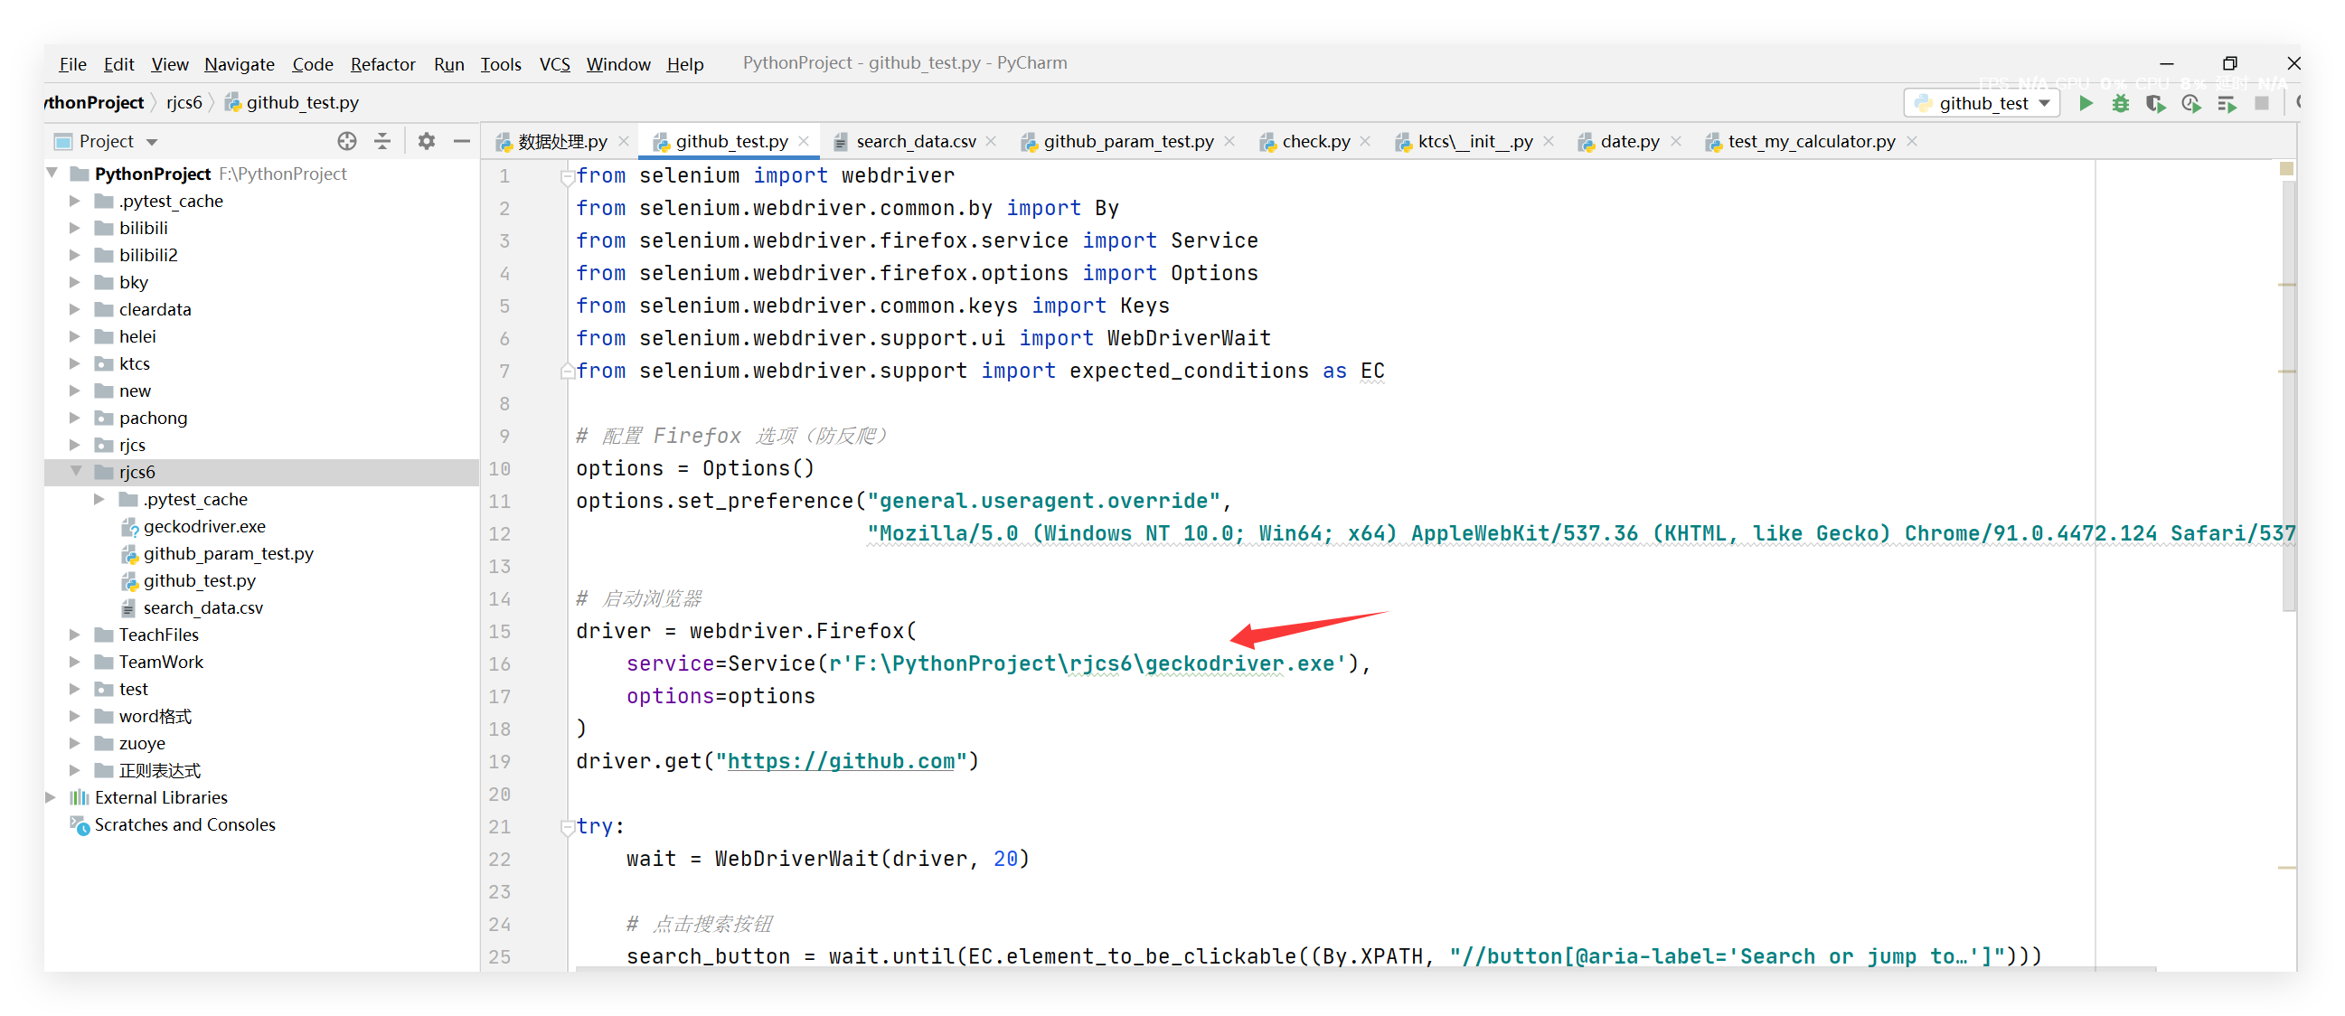Collapse the rjcs6 folder
Screen dimensions: 2345x1016
coord(77,472)
